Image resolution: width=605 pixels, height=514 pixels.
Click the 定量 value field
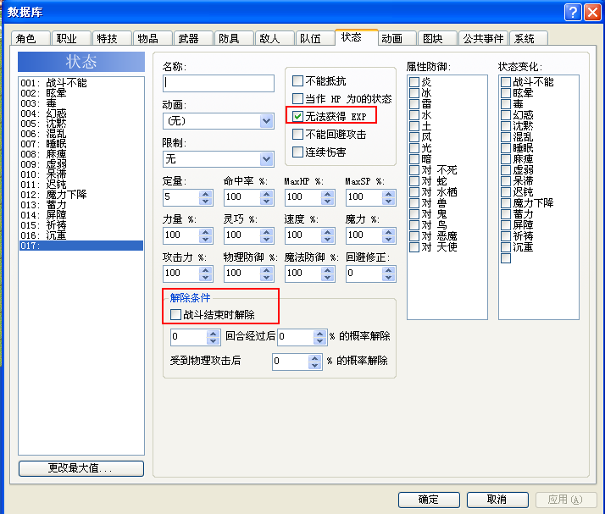tap(181, 197)
